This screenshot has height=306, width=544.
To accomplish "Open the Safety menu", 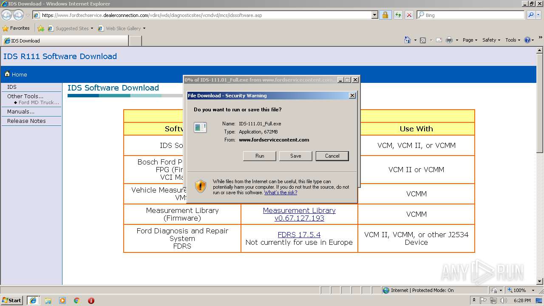I will click(x=491, y=40).
